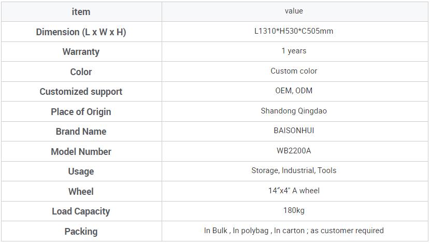Click the L1310*H530*C505mm dimension value
This screenshot has height=243, width=430.
294,31
